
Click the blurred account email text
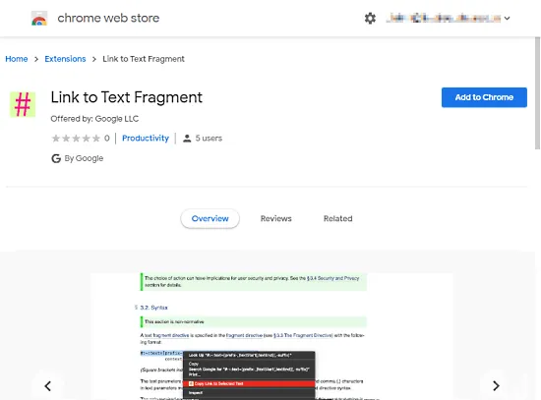coord(444,18)
